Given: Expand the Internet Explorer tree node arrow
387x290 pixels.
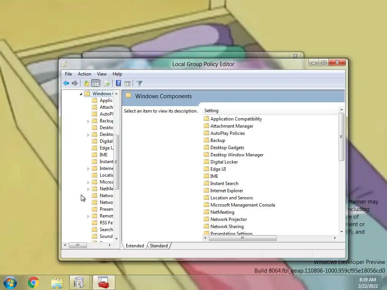Looking at the screenshot, I should pyautogui.click(x=88, y=169).
